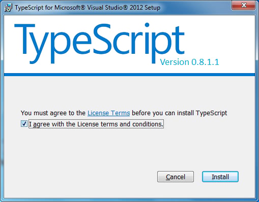This screenshot has height=202, width=259.
Task: Click the 'I agree with the License terms' label
Action: 96,124
